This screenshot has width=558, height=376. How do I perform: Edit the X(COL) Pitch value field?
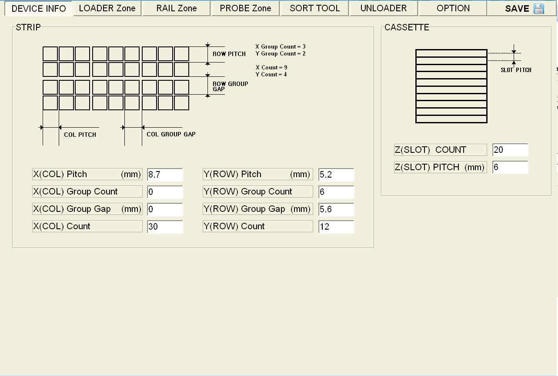(165, 175)
